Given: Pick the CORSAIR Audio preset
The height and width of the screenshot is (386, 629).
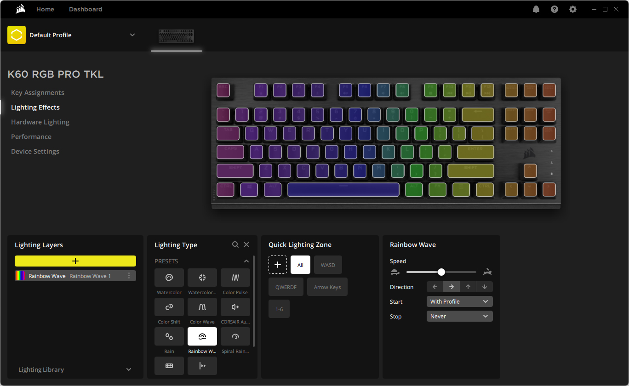Looking at the screenshot, I should pyautogui.click(x=235, y=307).
